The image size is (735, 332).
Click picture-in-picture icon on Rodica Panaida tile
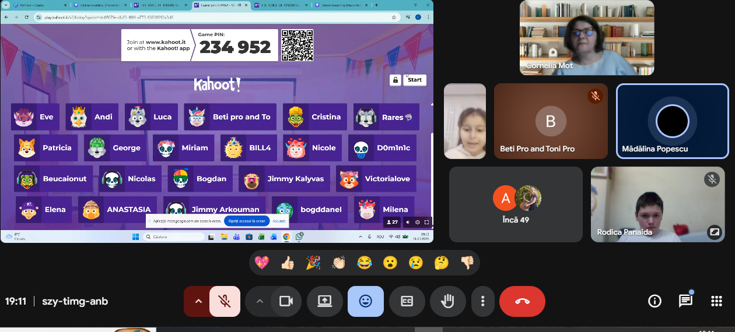[714, 232]
